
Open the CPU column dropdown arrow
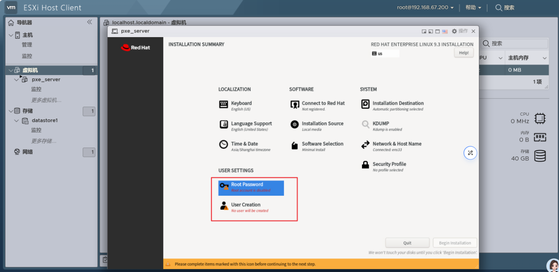[x=501, y=58]
